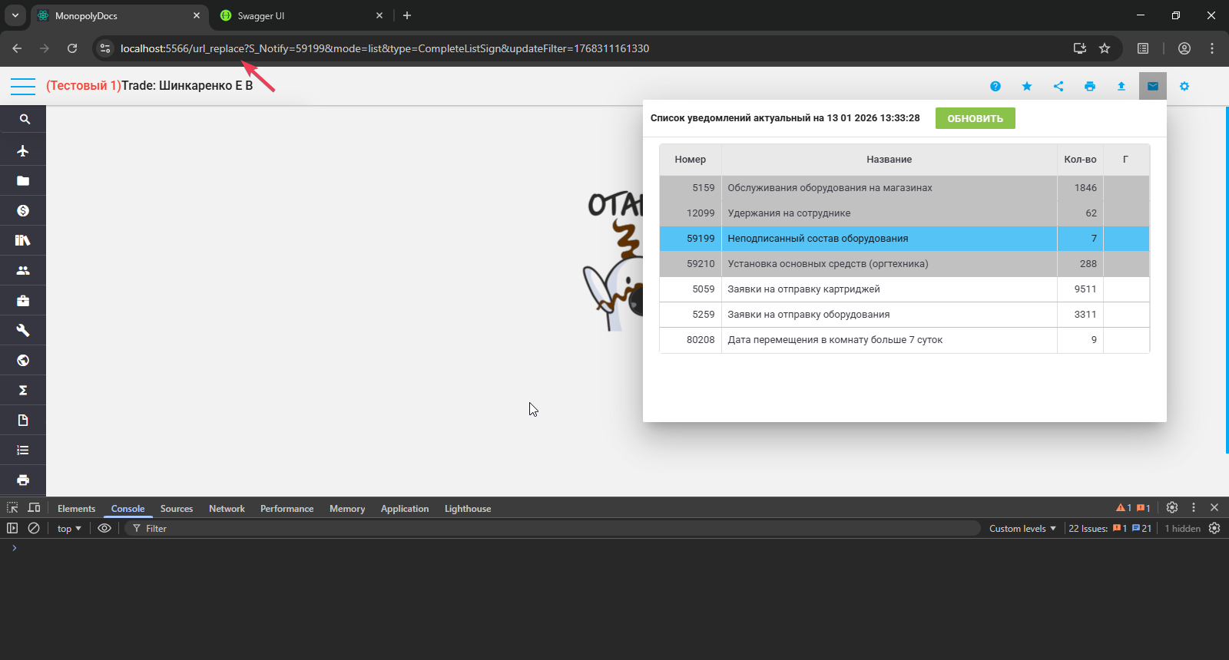Click the share icon in app header
The width and height of the screenshot is (1229, 660).
[1058, 86]
